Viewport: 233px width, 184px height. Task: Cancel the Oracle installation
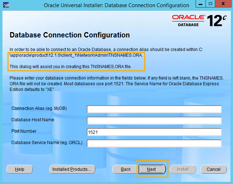coord(213,169)
